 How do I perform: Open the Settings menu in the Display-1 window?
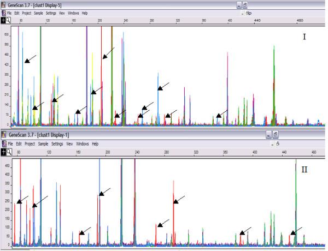tap(57, 144)
